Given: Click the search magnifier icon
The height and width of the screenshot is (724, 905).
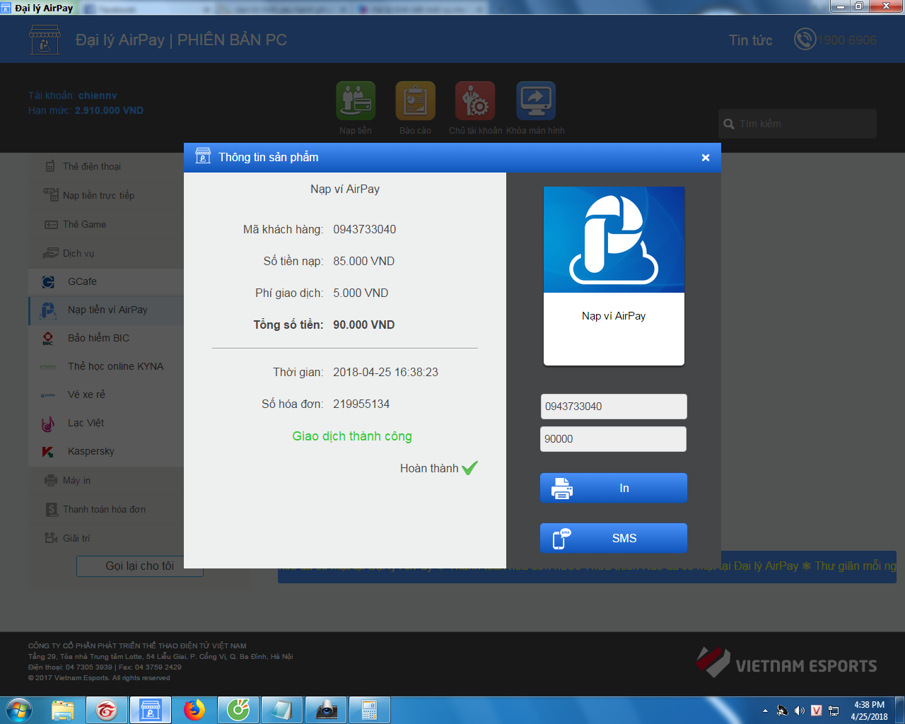Looking at the screenshot, I should point(729,124).
